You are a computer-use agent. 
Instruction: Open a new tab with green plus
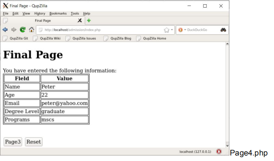(89, 20)
